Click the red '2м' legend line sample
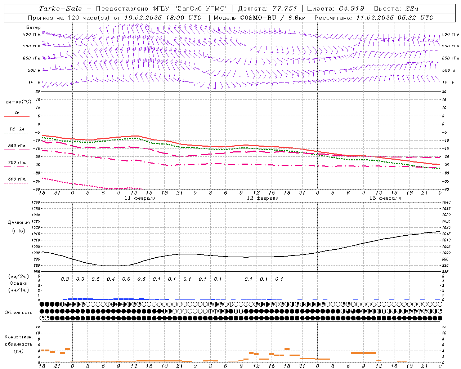461x369 pixels. pyautogui.click(x=17, y=116)
